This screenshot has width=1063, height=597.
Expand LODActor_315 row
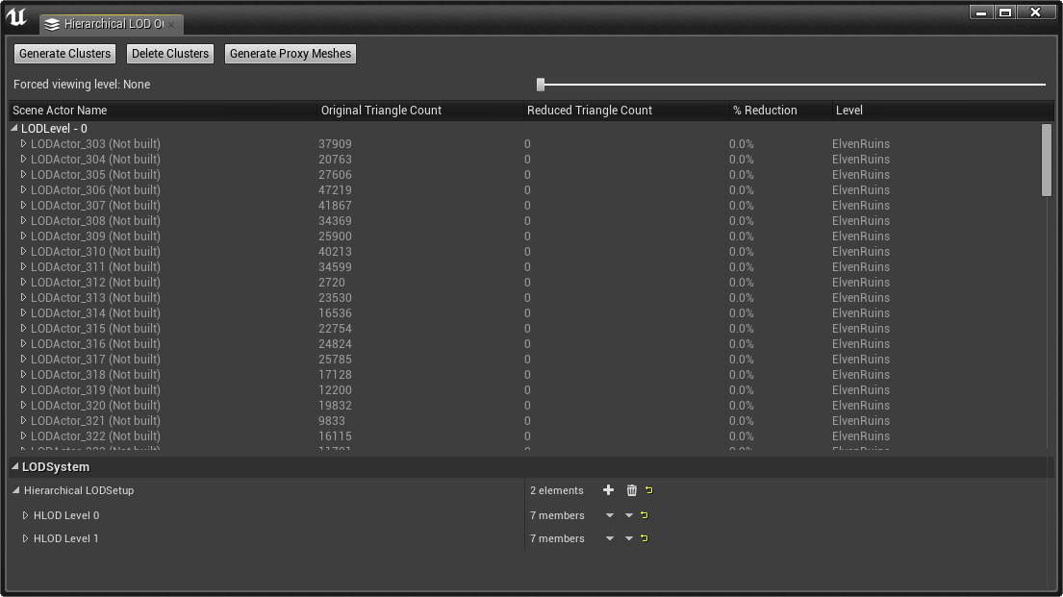pos(24,328)
